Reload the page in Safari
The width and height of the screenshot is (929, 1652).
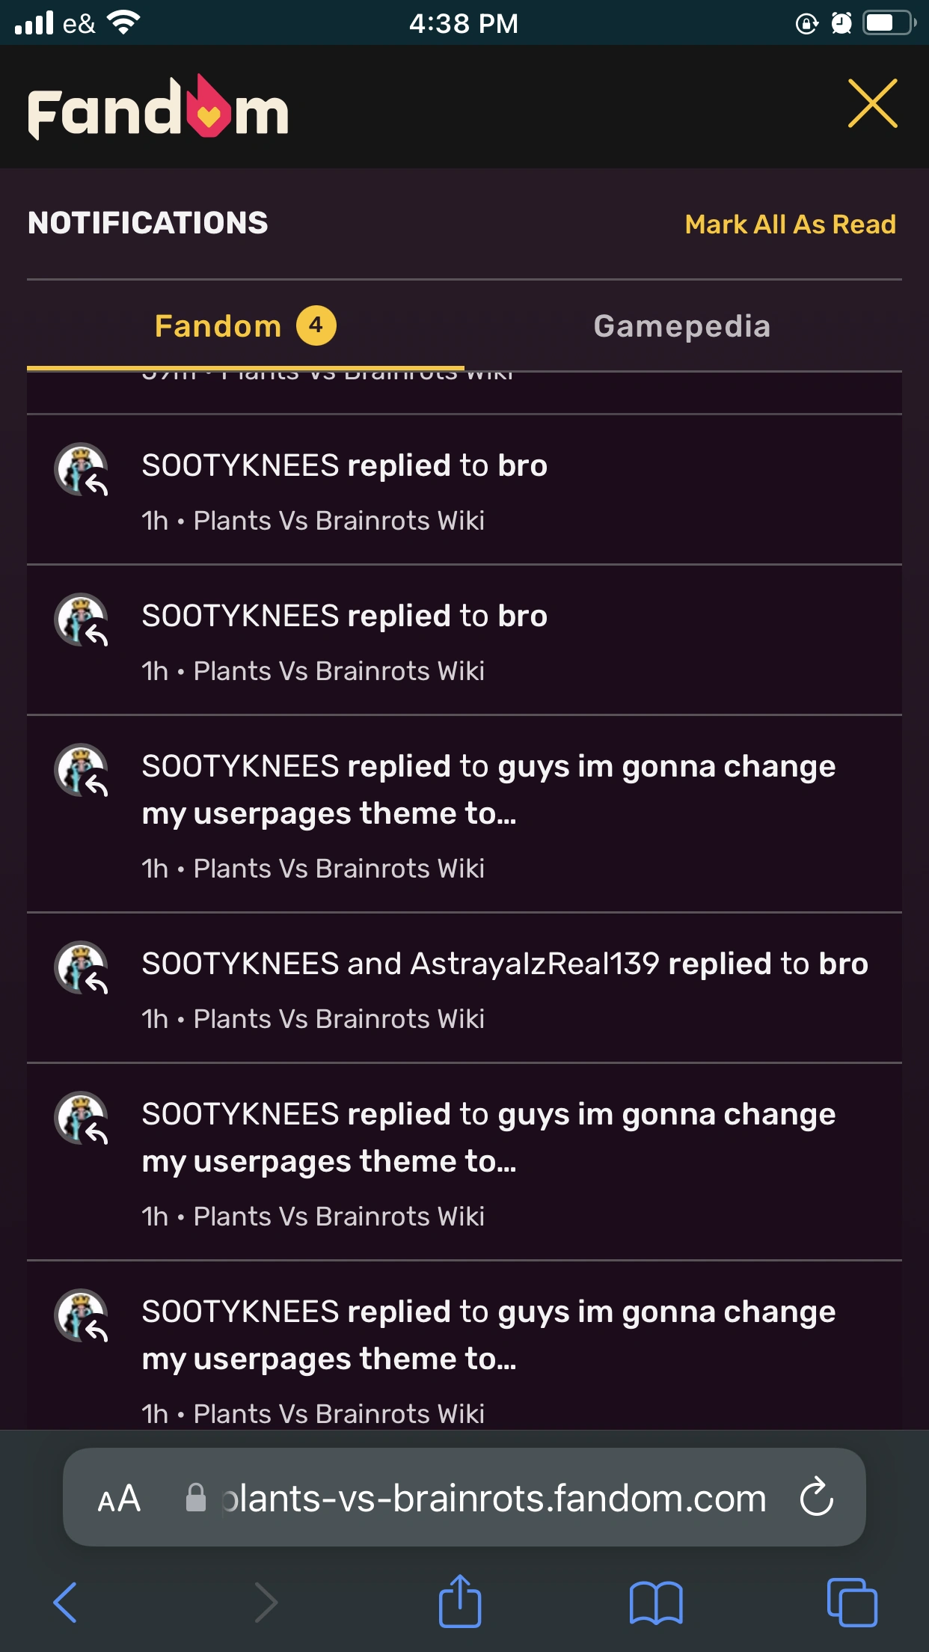click(x=816, y=1497)
